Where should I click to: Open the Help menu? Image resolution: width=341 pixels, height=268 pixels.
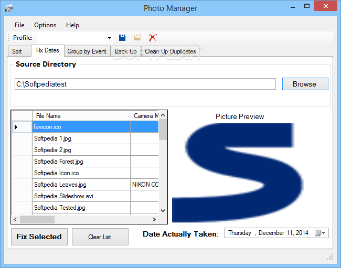[72, 25]
